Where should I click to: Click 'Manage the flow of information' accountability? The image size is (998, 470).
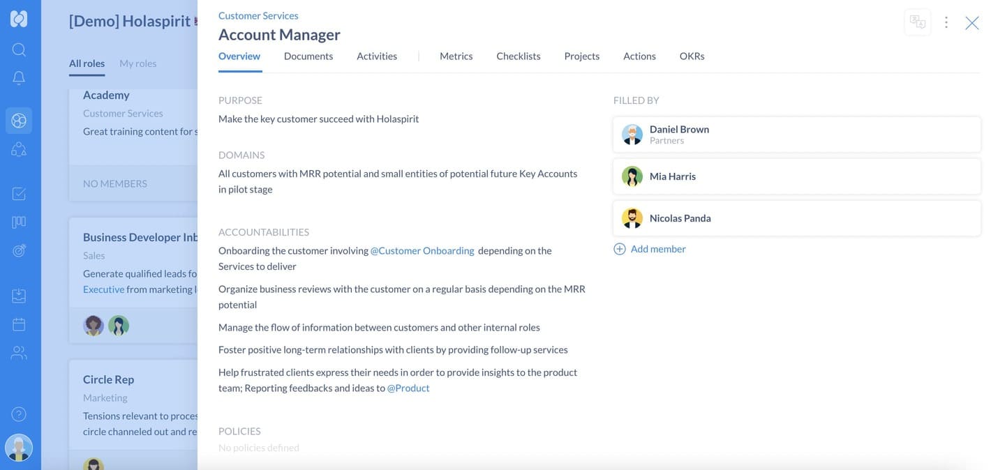[379, 327]
